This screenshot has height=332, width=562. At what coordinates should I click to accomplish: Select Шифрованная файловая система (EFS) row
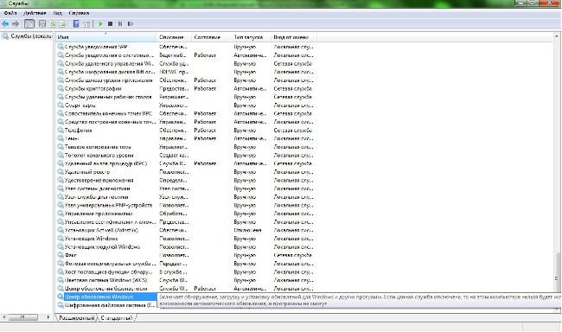[106, 305]
